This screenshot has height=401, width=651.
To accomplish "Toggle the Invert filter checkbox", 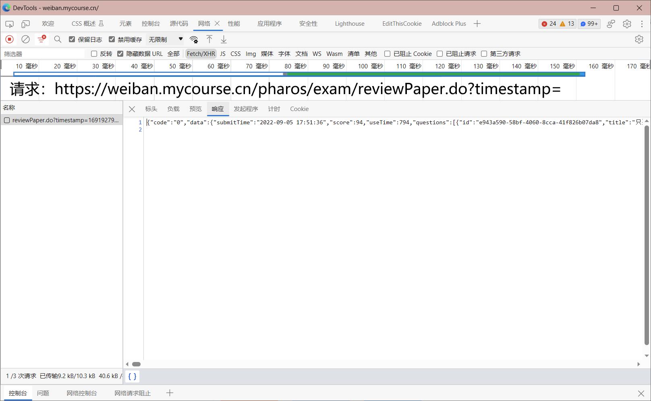I will pos(94,53).
